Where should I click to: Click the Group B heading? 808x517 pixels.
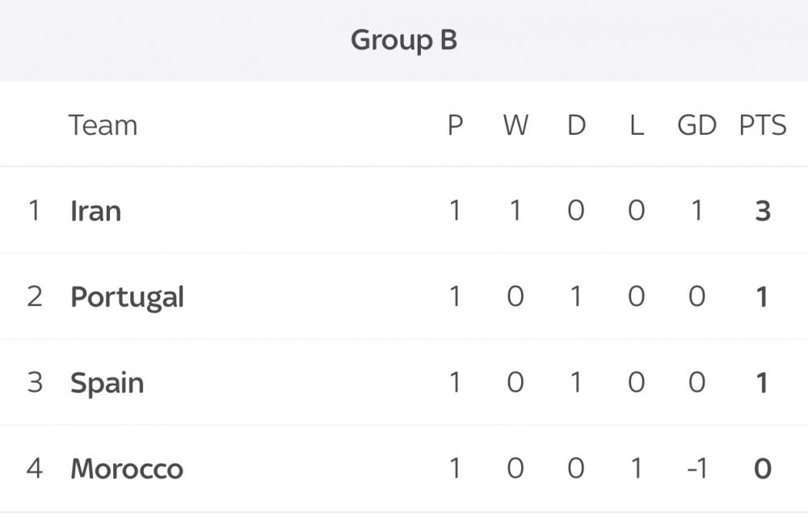point(404,40)
